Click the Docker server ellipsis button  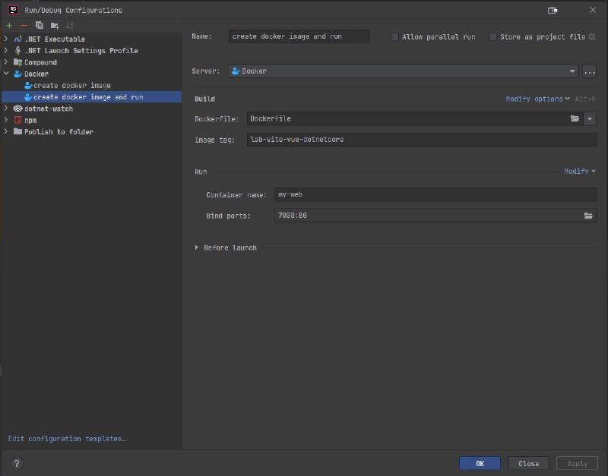tap(589, 71)
